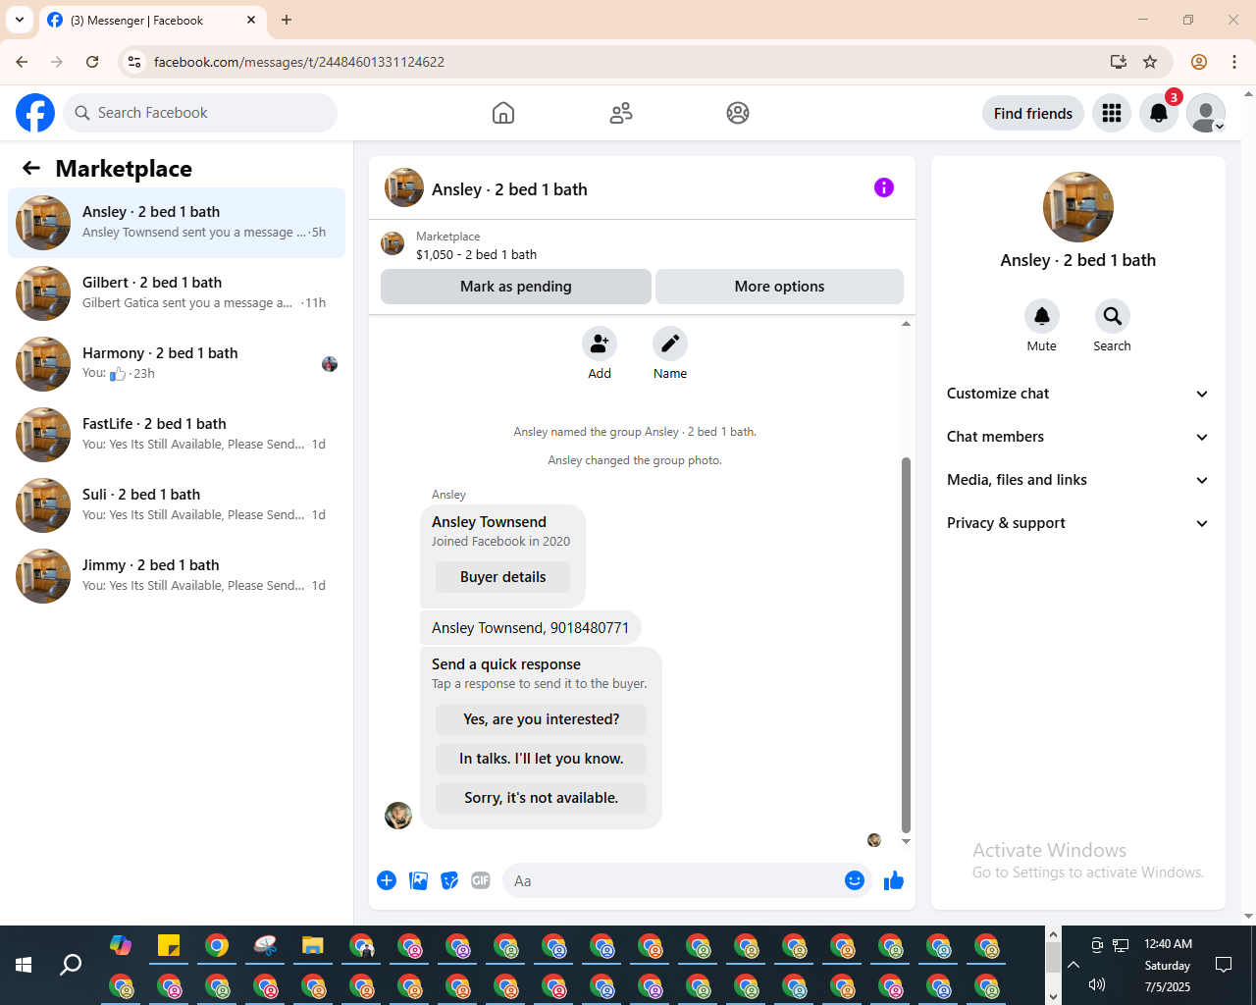Click the address bar URL
Image resolution: width=1256 pixels, height=1005 pixels.
click(299, 62)
